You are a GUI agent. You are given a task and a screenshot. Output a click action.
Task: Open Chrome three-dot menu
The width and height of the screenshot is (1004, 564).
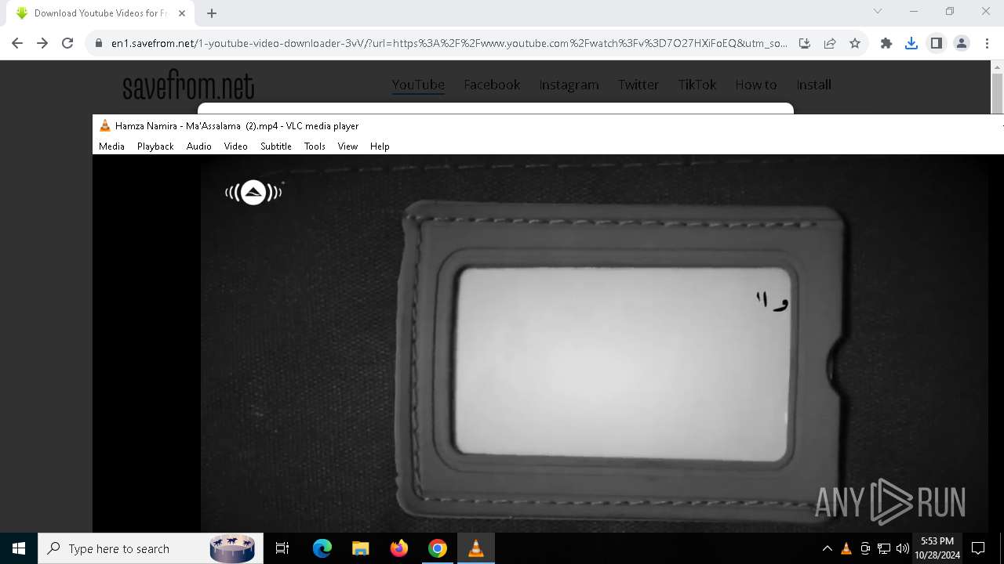[986, 43]
